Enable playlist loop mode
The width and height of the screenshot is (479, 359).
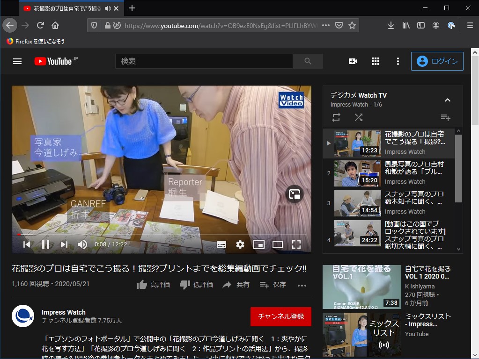point(336,117)
